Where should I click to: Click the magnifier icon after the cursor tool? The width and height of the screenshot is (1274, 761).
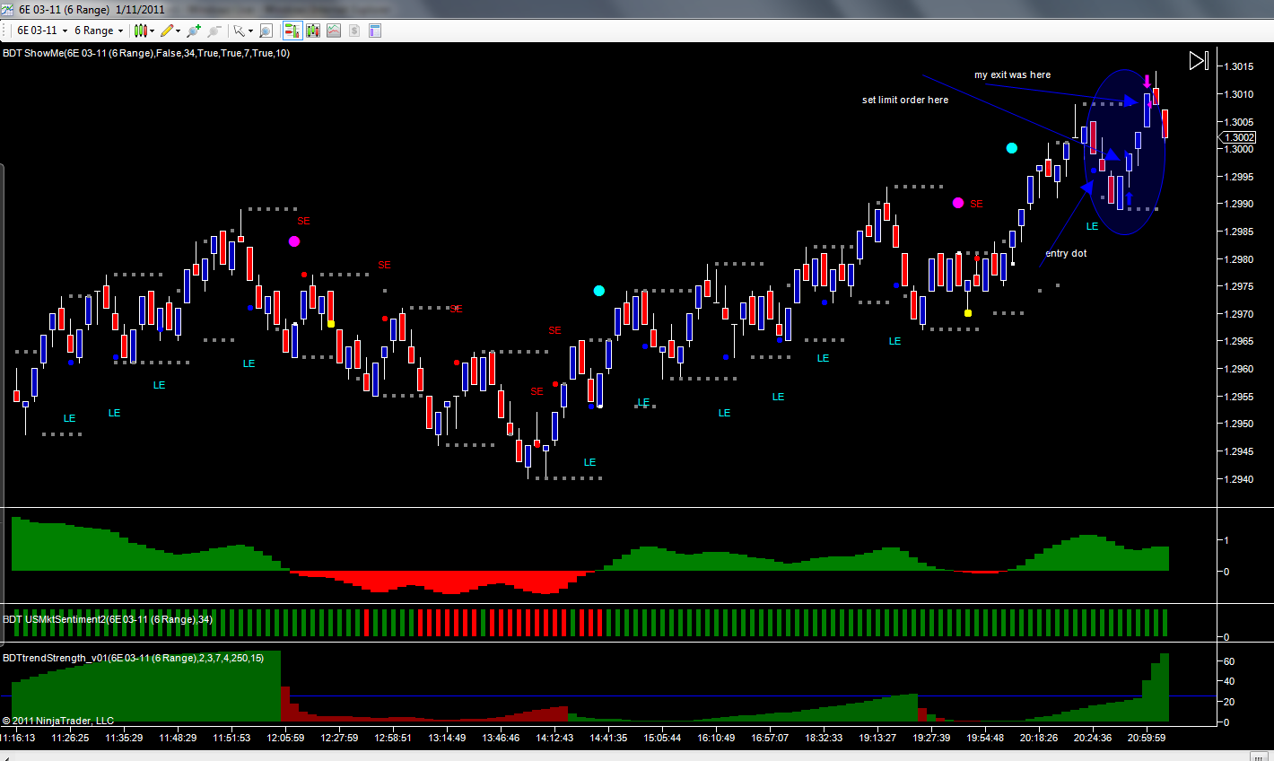point(266,31)
